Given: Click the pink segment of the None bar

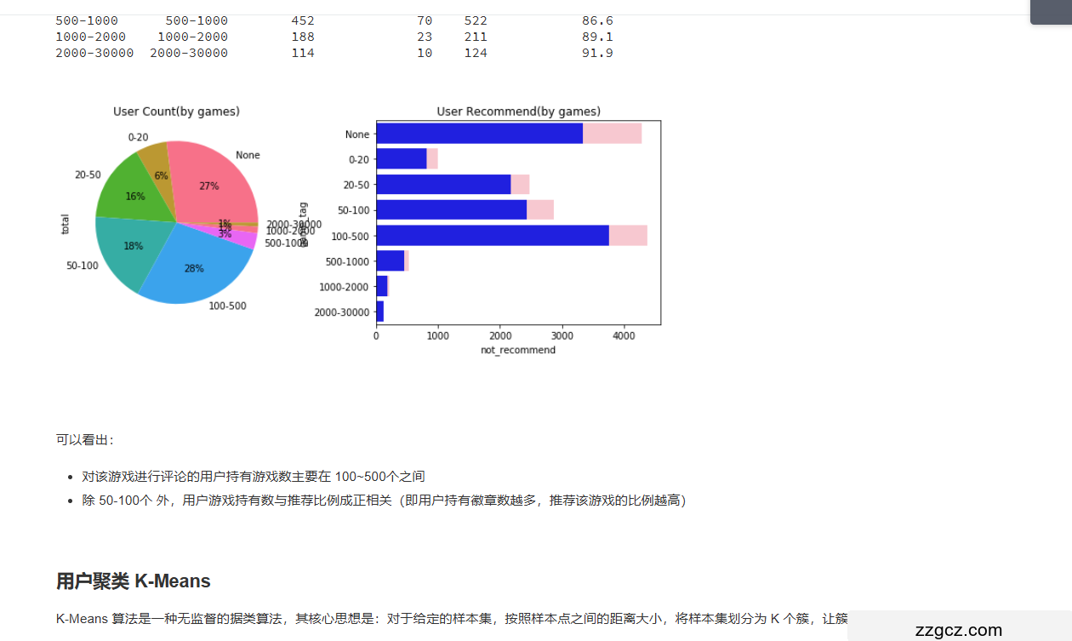Looking at the screenshot, I should pos(612,134).
